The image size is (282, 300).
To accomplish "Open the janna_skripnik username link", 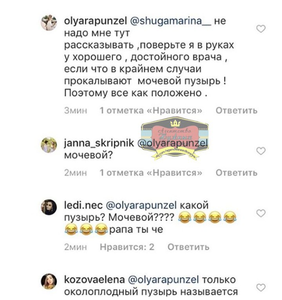I will coord(99,143).
